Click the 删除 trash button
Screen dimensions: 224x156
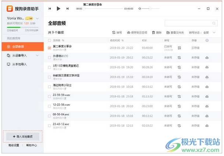(157, 32)
